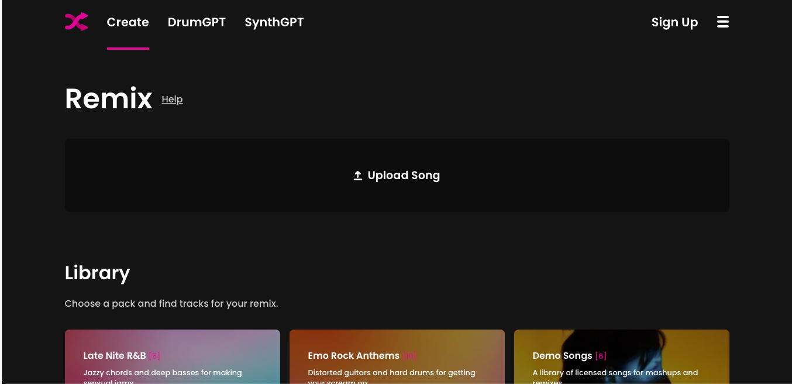Open the Demo Songs pack

562,355
